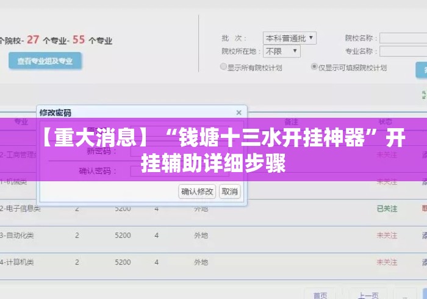Open 查看专业组及专业 button

click(x=45, y=61)
